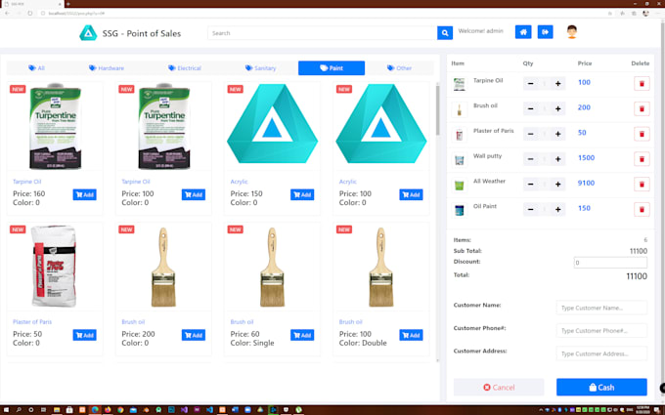Viewport: 665px width, 415px height.
Task: Click the Discount input field
Action: (x=610, y=263)
